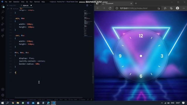Screen dimensions: 187x105
Task: Open Terminal menu in VS Code
Action: coord(37,2)
